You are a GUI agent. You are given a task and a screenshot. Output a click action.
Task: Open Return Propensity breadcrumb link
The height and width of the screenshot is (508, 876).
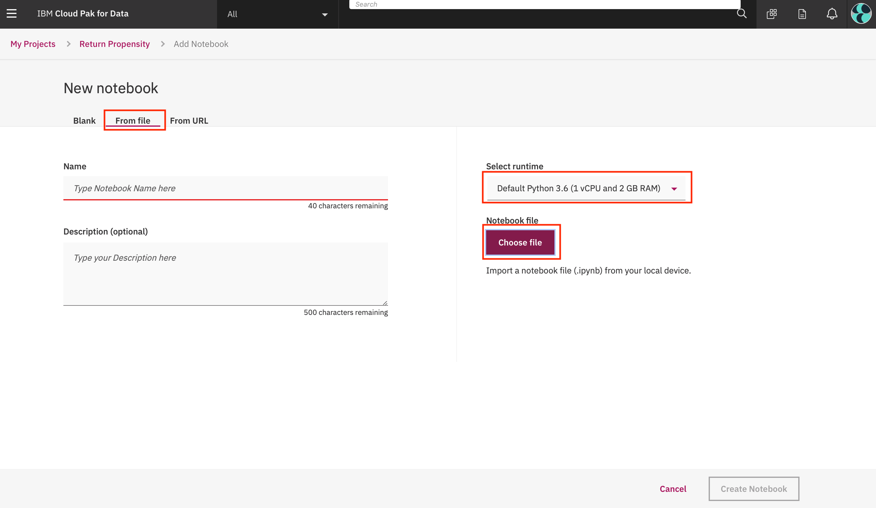(x=114, y=44)
